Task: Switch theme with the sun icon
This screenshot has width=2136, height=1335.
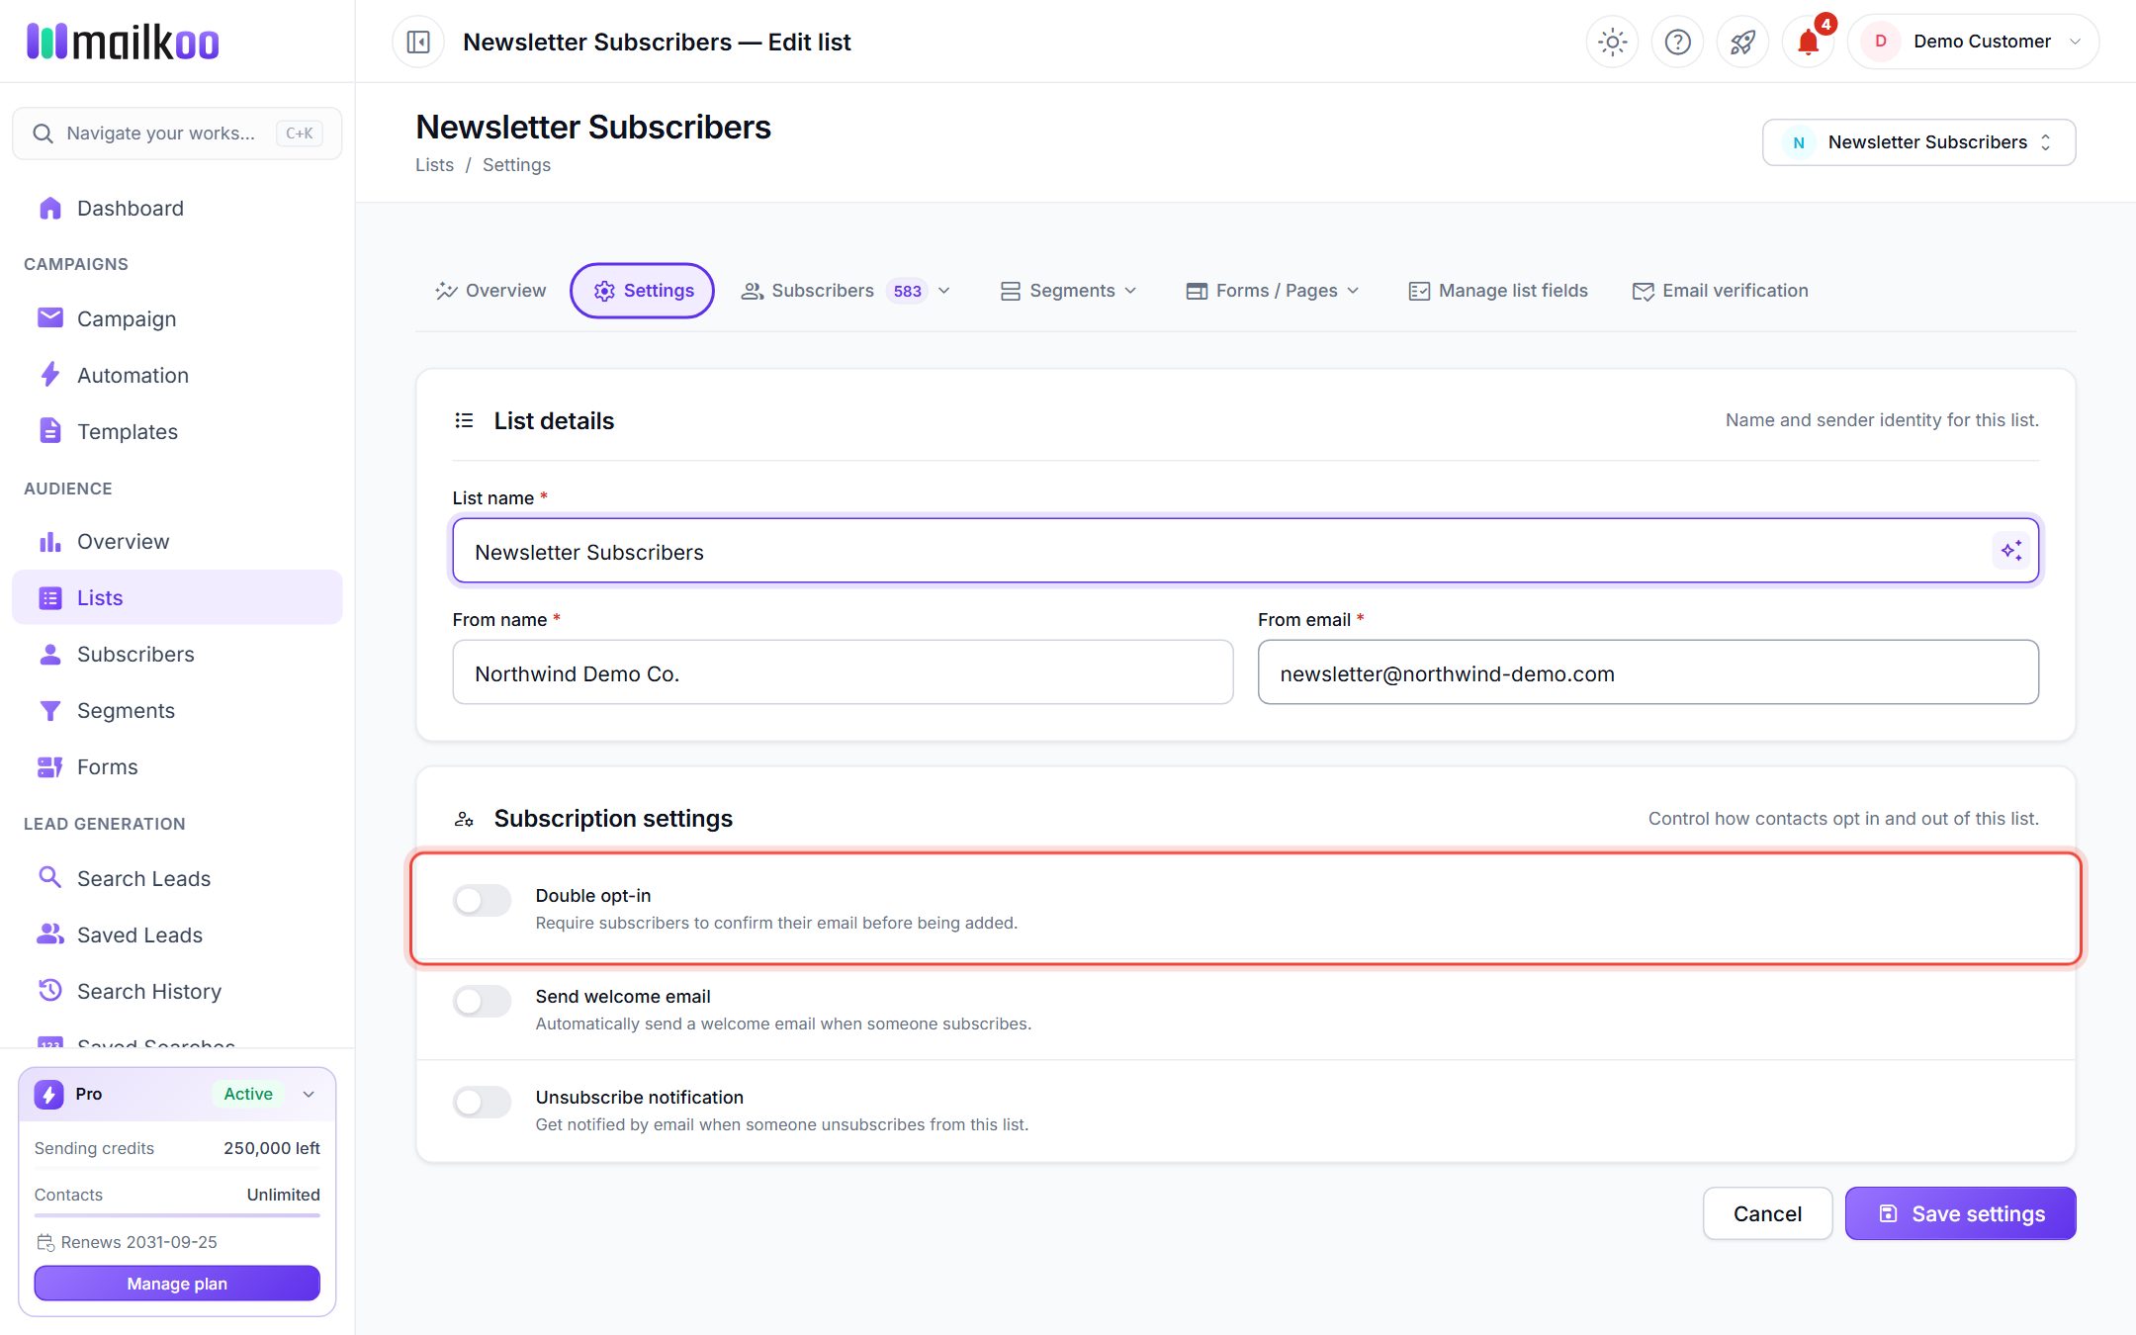Action: pyautogui.click(x=1612, y=42)
